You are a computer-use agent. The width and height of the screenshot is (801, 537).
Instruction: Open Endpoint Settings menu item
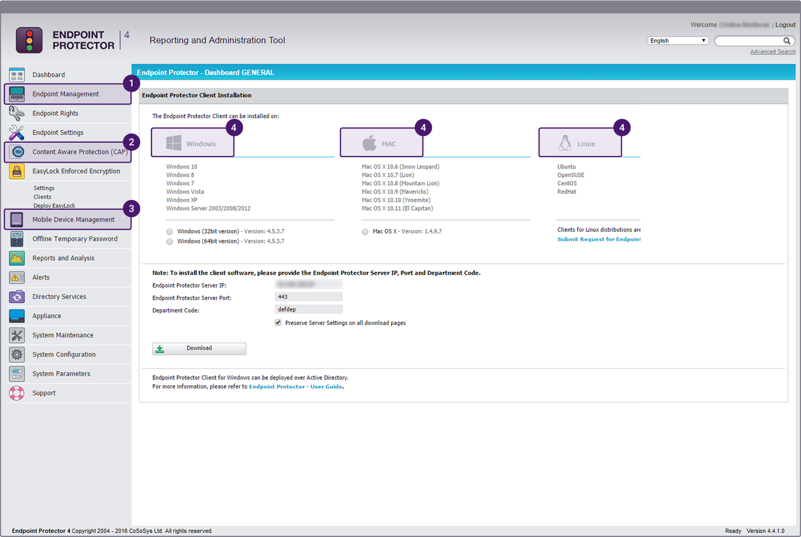click(58, 133)
